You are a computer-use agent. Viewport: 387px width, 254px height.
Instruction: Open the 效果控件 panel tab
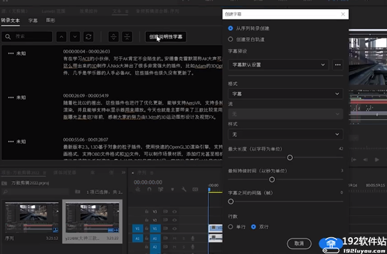click(88, 11)
